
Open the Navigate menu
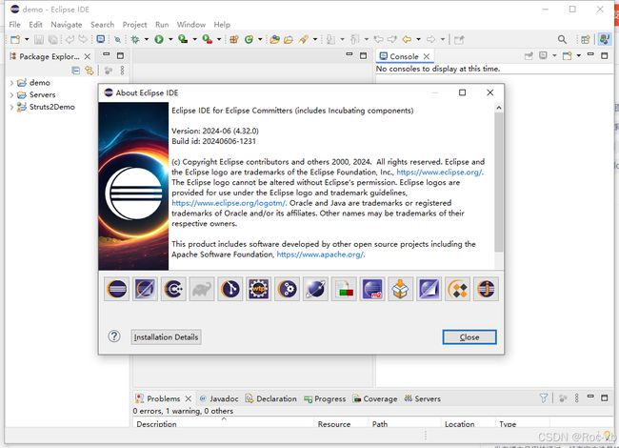click(x=67, y=25)
